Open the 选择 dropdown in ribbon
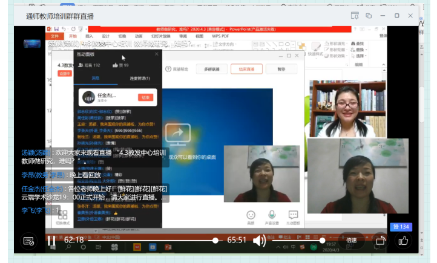 tap(359, 56)
